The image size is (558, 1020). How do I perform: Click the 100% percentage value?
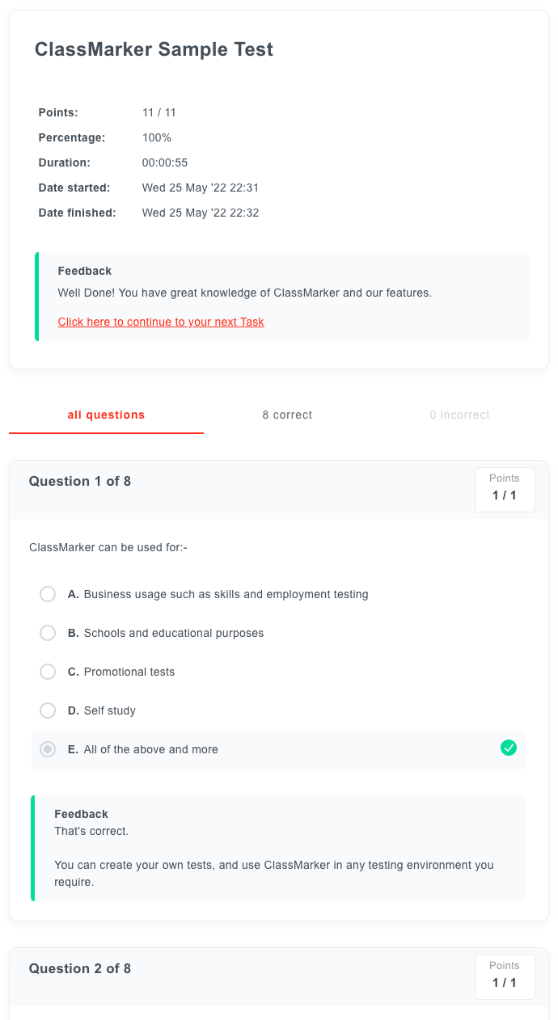[157, 137]
